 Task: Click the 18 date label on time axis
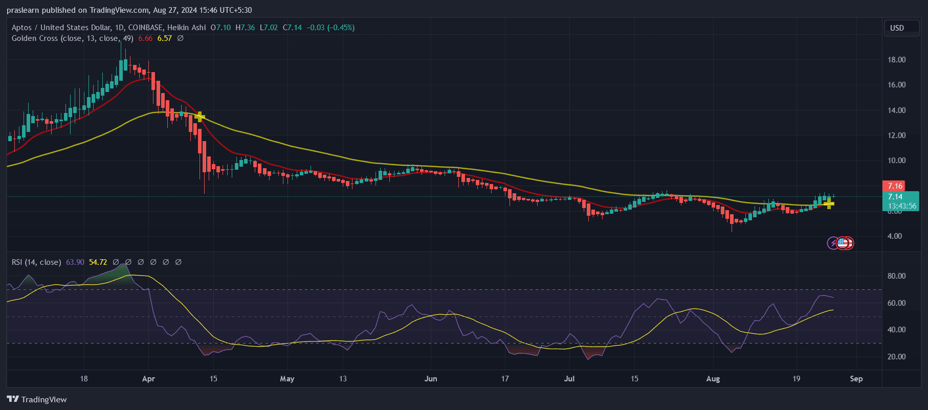pyautogui.click(x=84, y=379)
